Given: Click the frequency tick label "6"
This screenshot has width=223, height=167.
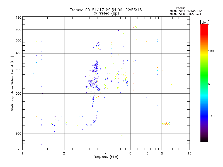Looking at the screenshot, I should pyautogui.click(x=130, y=153).
